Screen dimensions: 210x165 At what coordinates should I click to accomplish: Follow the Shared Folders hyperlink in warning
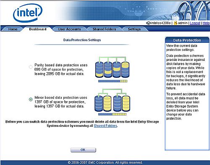pyautogui.click(x=105, y=126)
